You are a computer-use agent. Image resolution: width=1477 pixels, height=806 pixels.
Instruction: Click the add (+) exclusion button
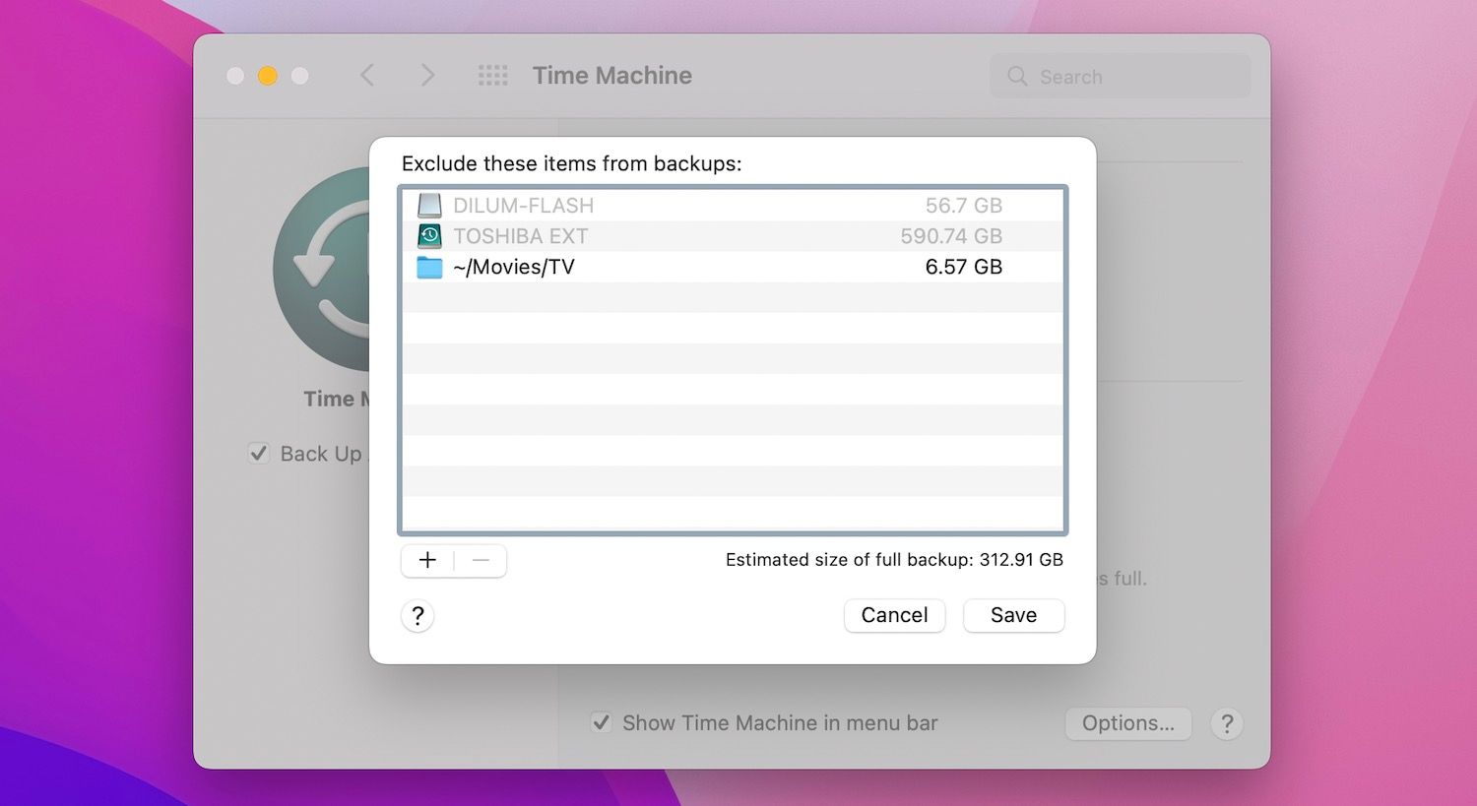tap(427, 560)
